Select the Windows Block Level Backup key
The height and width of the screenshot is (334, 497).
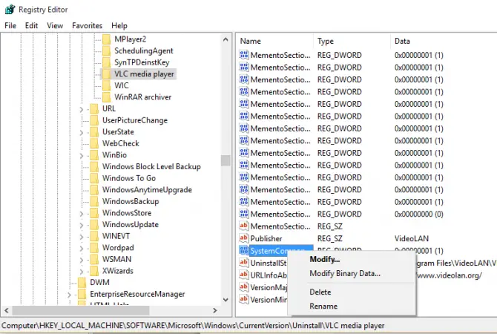tap(151, 167)
